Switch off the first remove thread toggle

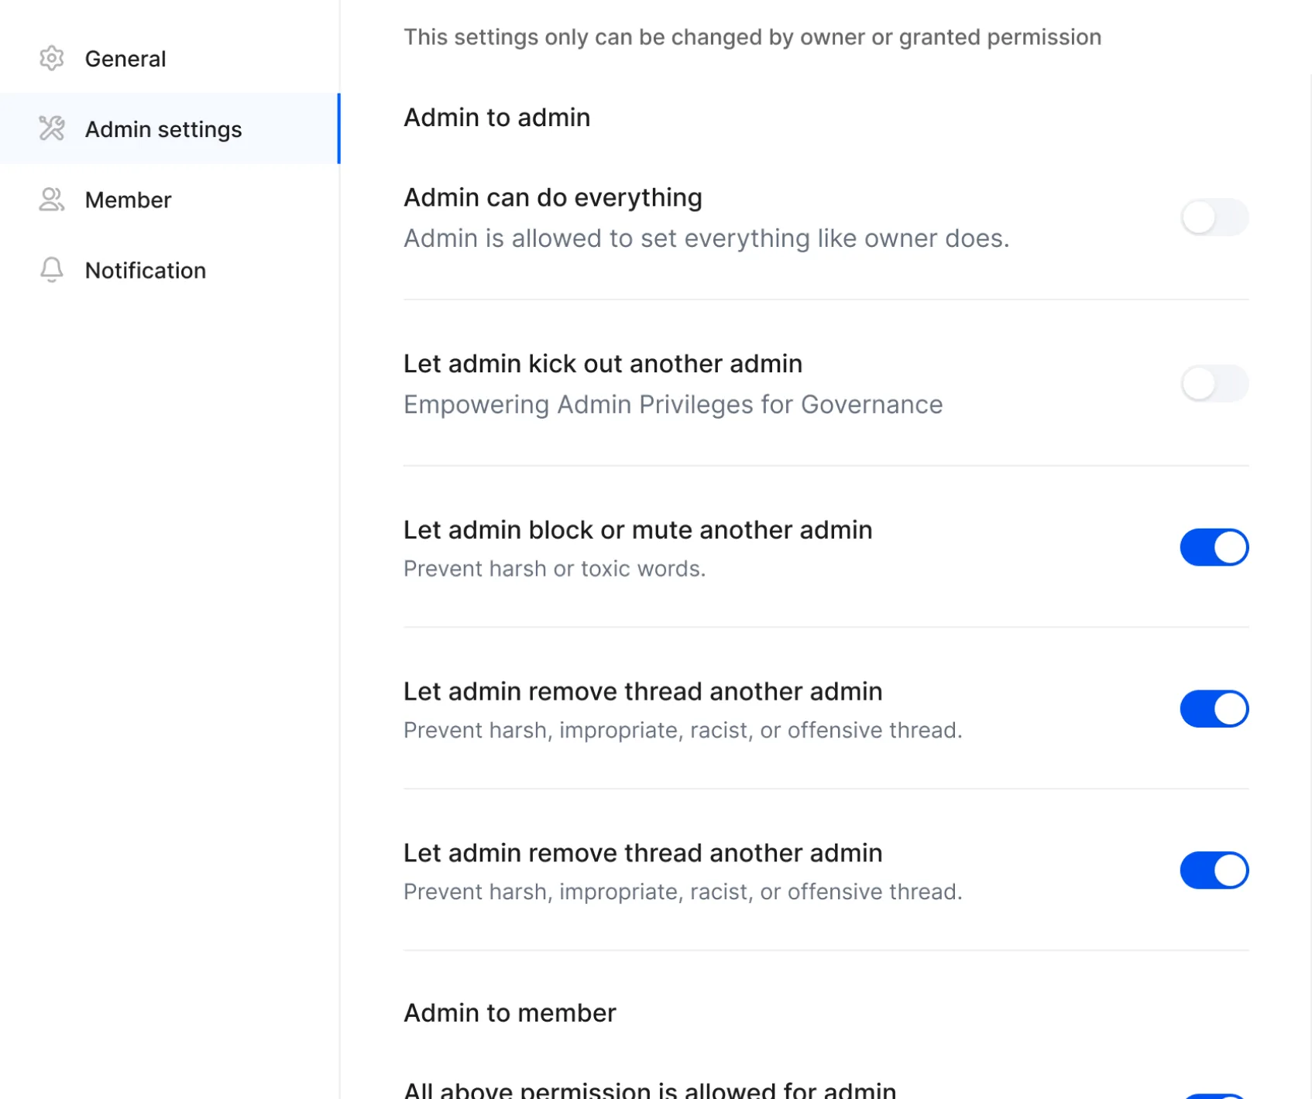coord(1214,709)
